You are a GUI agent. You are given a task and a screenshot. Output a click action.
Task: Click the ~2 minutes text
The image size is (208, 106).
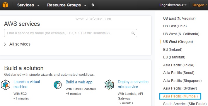coord(125,103)
